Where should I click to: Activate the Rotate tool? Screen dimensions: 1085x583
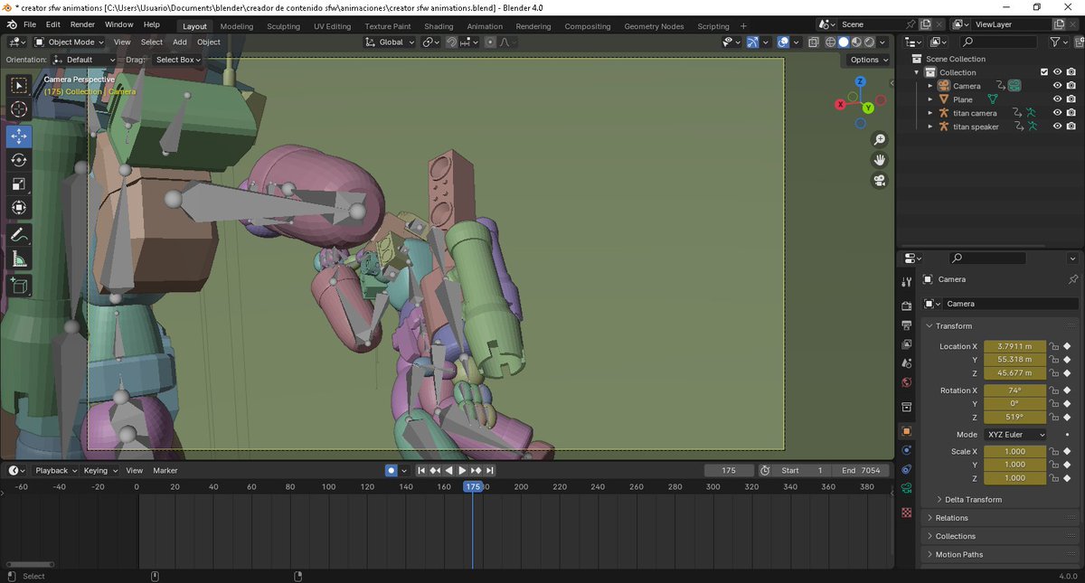(19, 160)
